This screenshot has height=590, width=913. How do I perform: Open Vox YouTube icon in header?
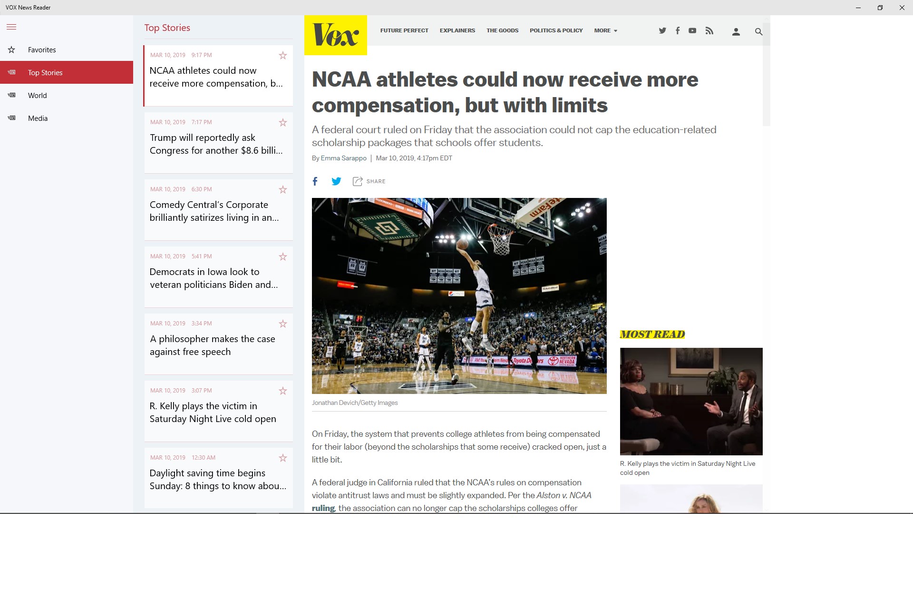(692, 31)
